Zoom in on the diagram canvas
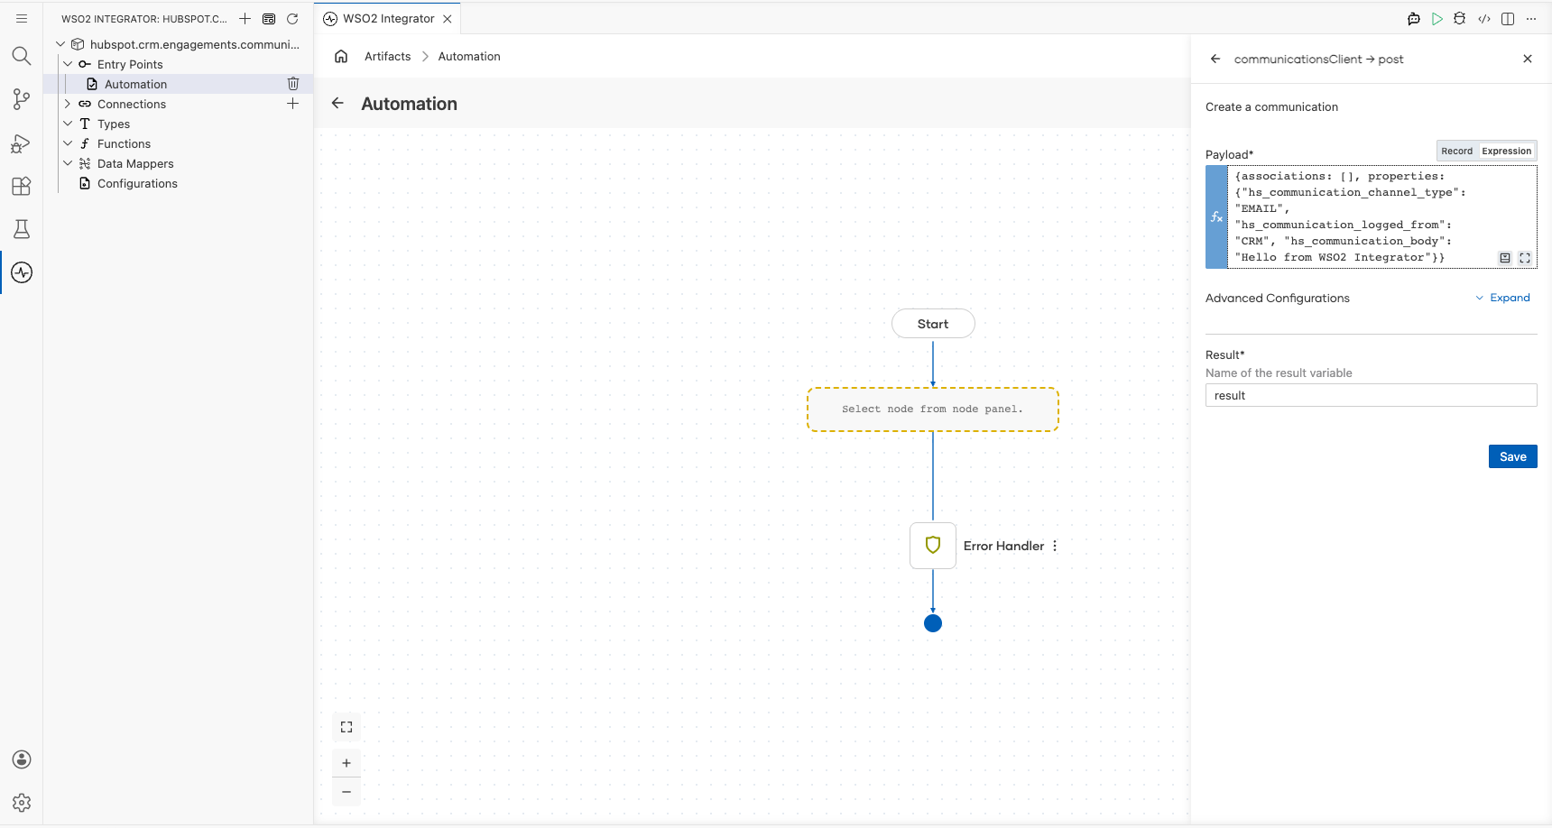Screen dimensions: 1552x828 (x=346, y=763)
